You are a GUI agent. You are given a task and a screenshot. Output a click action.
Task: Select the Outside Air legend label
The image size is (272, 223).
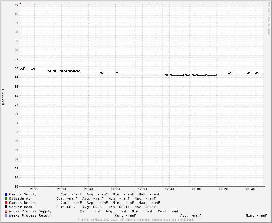(x=21, y=198)
